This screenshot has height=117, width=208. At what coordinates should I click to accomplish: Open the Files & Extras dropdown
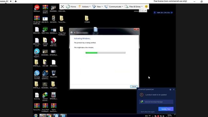(x=134, y=6)
